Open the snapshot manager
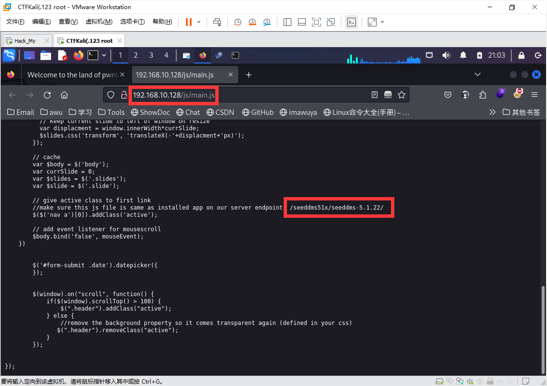Image resolution: width=547 pixels, height=386 pixels. click(267, 22)
